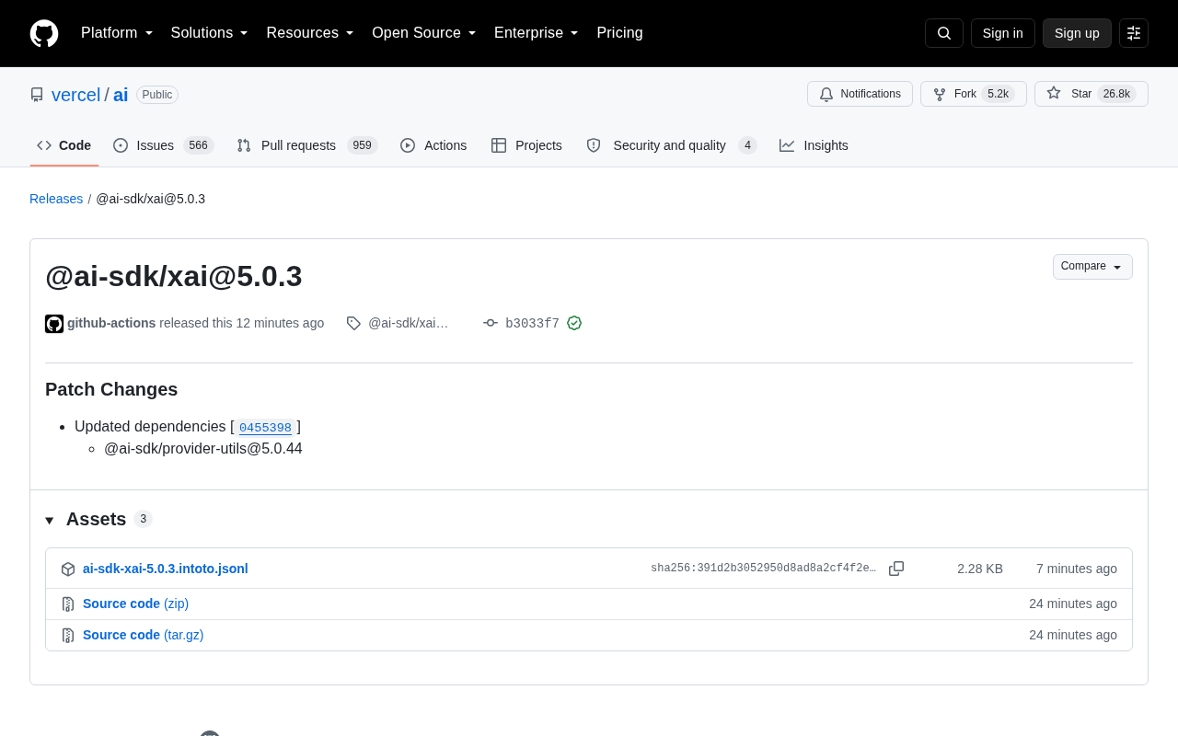Click the Public visibility badge
The image size is (1178, 736).
pyautogui.click(x=157, y=95)
